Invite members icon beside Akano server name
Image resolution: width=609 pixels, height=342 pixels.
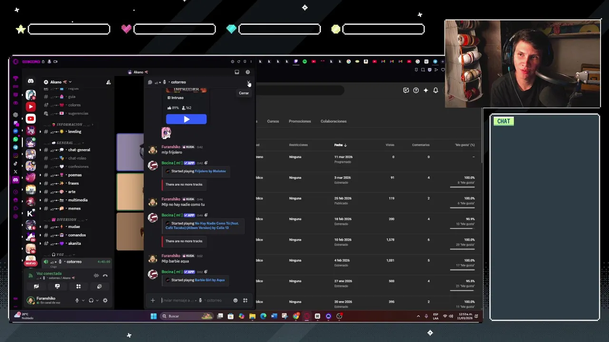(108, 82)
